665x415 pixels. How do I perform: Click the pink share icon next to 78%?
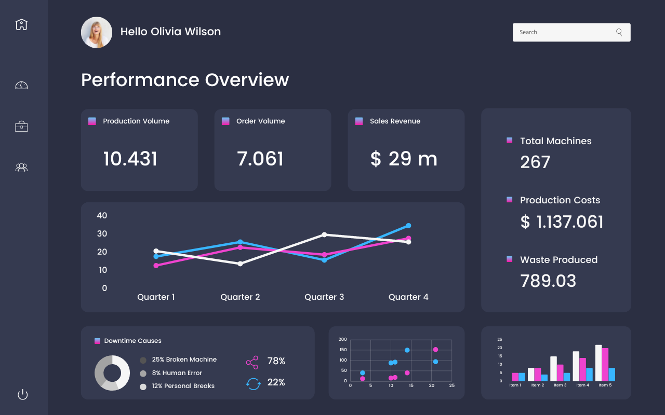252,362
